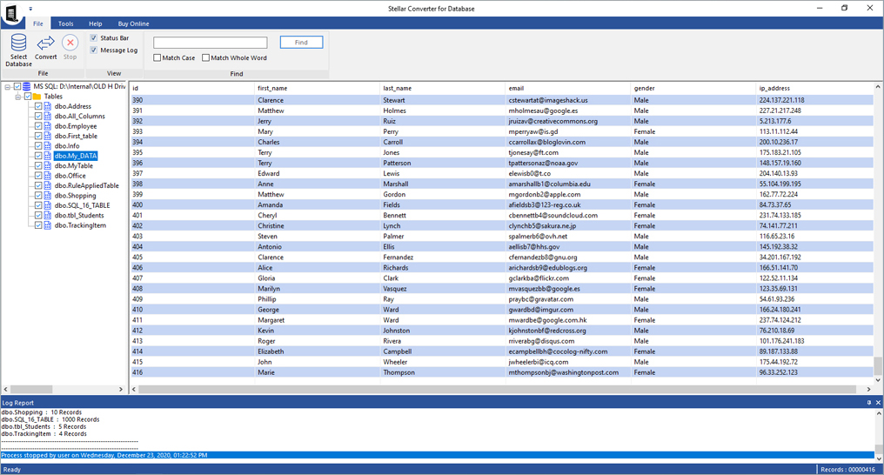Viewport: 884px width, 475px height.
Task: Uncheck the dbo.First_table checkbox
Action: click(x=38, y=136)
